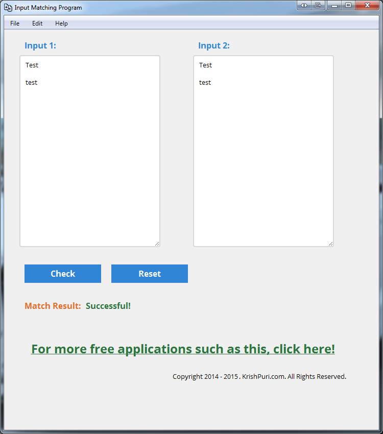Viewport: 383px width, 434px height.
Task: Click the Reset button
Action: tap(150, 274)
